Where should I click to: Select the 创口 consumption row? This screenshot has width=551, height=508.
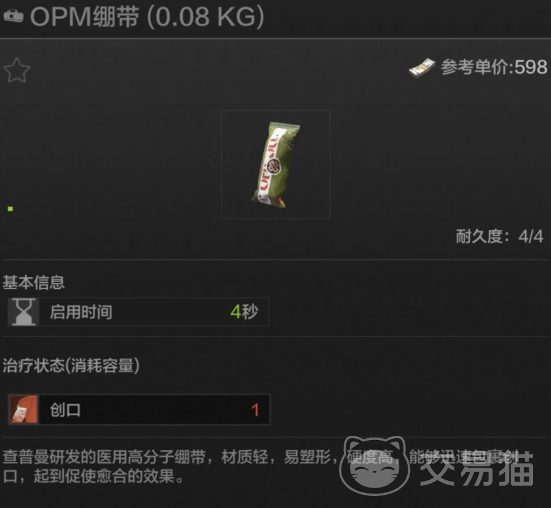pos(139,410)
